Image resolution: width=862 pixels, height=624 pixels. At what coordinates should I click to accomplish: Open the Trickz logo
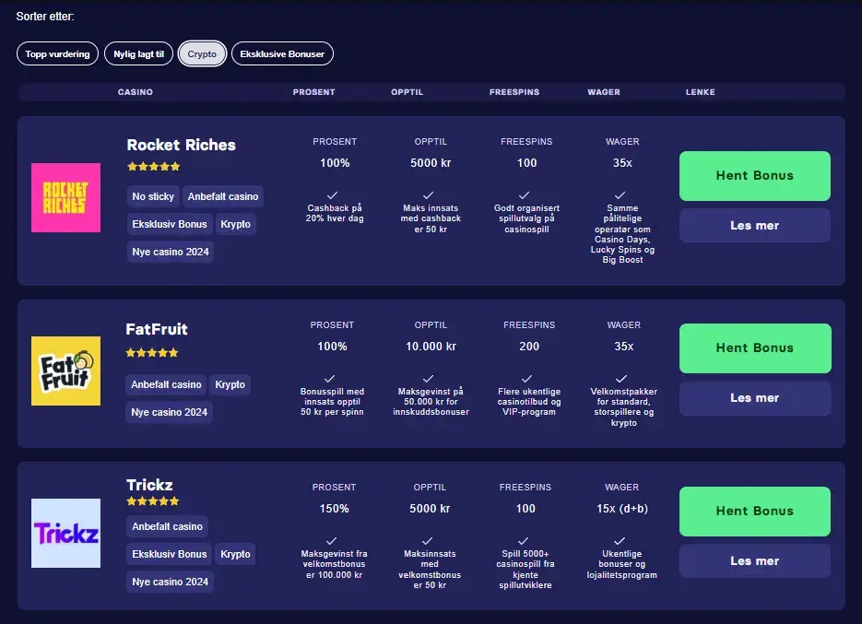click(x=66, y=533)
